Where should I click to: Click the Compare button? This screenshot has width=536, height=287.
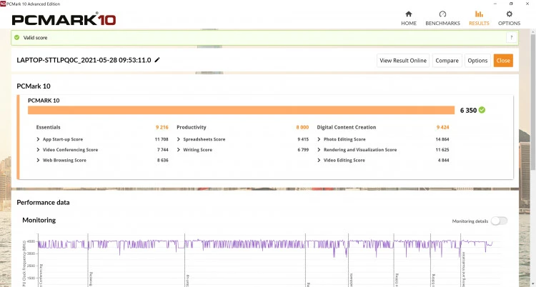point(447,61)
